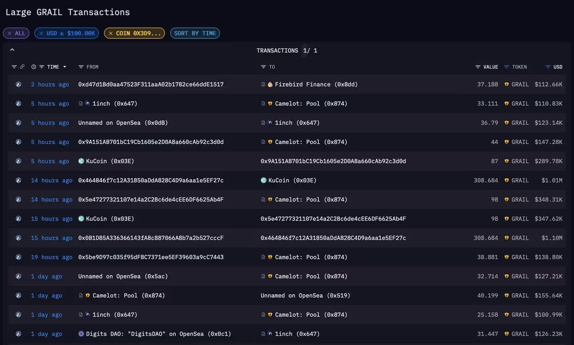Click the Camelot icon in the $138.80K row
Image resolution: width=574 pixels, height=345 pixels.
pos(270,257)
